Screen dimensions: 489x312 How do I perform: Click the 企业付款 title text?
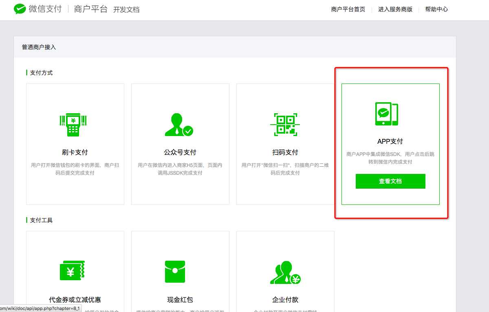pos(285,300)
